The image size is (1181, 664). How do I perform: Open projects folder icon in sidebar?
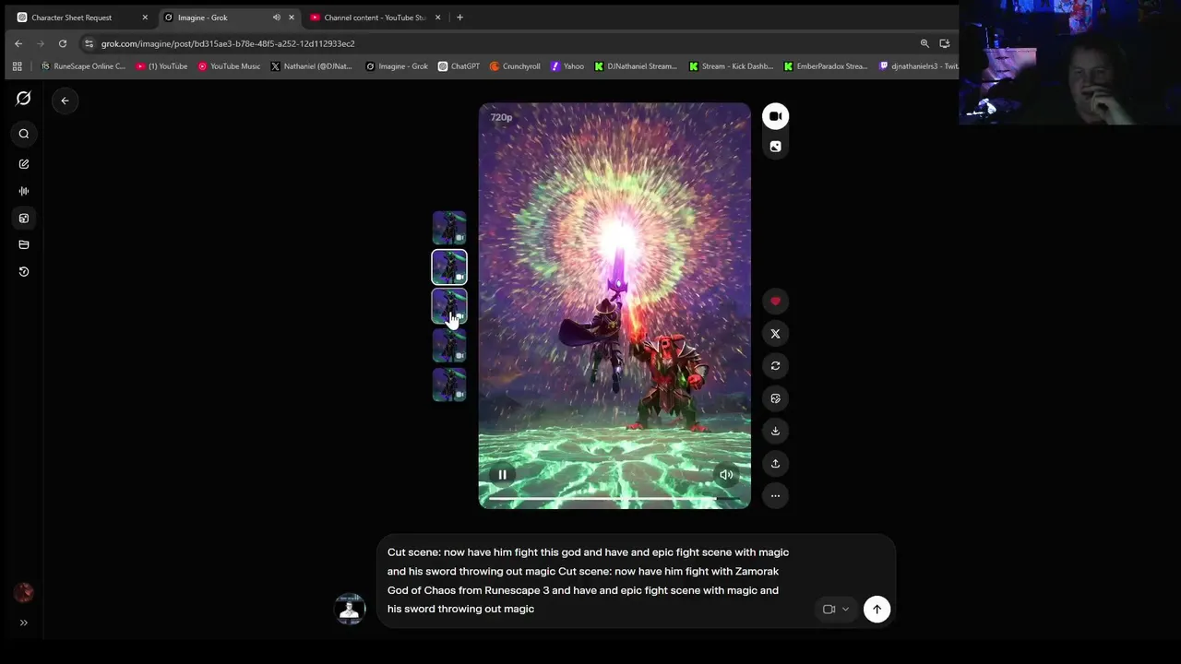click(x=24, y=245)
